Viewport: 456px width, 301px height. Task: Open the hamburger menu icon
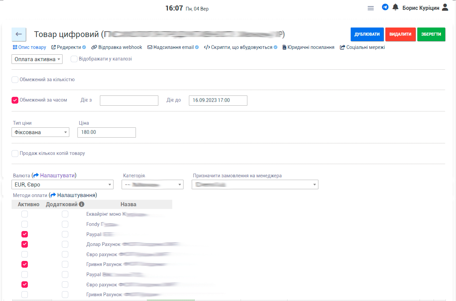pyautogui.click(x=371, y=8)
